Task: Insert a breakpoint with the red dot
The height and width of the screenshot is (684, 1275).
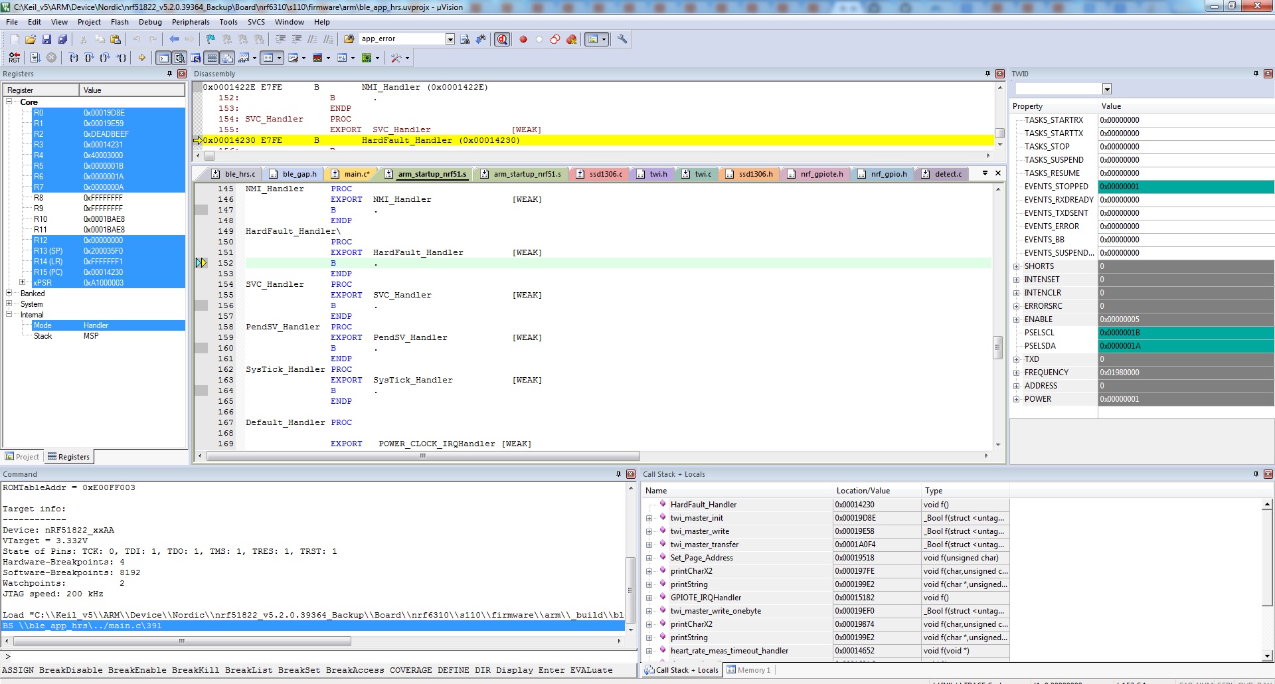Action: coord(523,39)
